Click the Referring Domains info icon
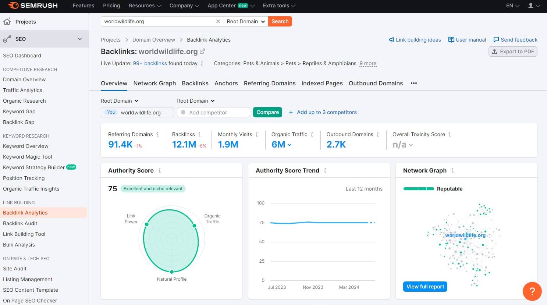The width and height of the screenshot is (547, 305). tap(157, 134)
